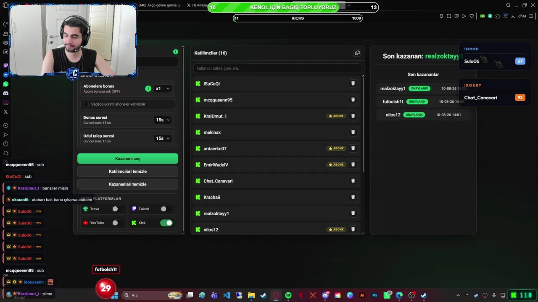
Task: Check 'Sadece ucretli aboneler katilabilir' checkbox
Action: [86, 104]
